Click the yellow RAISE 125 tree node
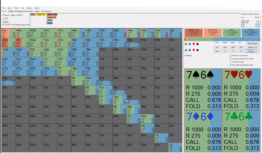Screen dimensions: 262x153 click(41, 15)
